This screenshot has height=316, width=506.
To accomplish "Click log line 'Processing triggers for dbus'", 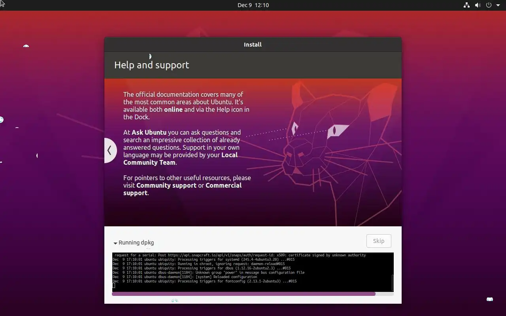I will pyautogui.click(x=202, y=268).
